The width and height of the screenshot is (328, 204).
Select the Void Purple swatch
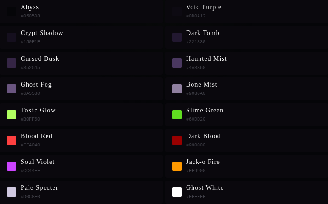coord(177,12)
